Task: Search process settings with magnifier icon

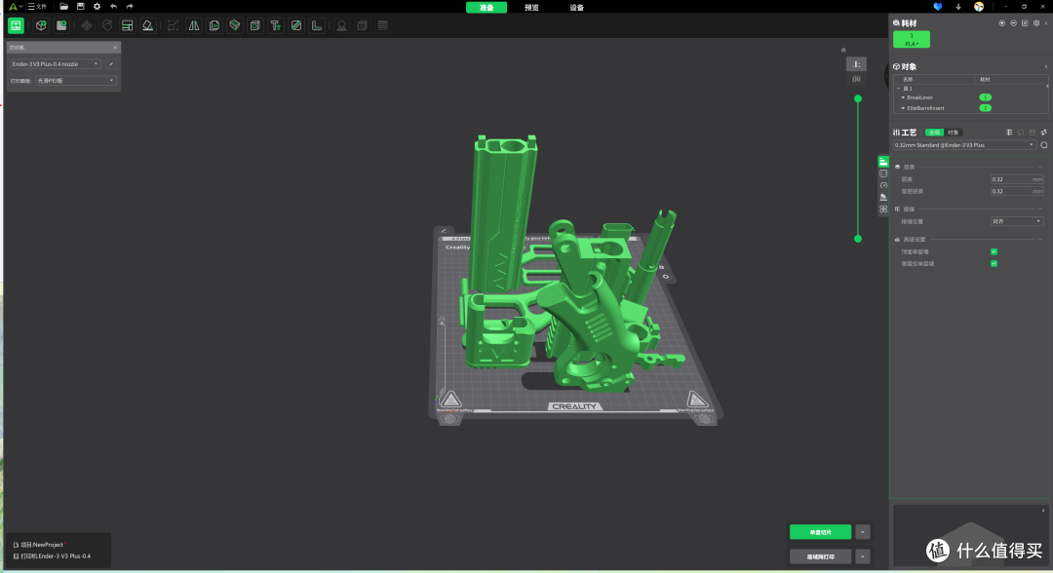Action: pos(1043,145)
